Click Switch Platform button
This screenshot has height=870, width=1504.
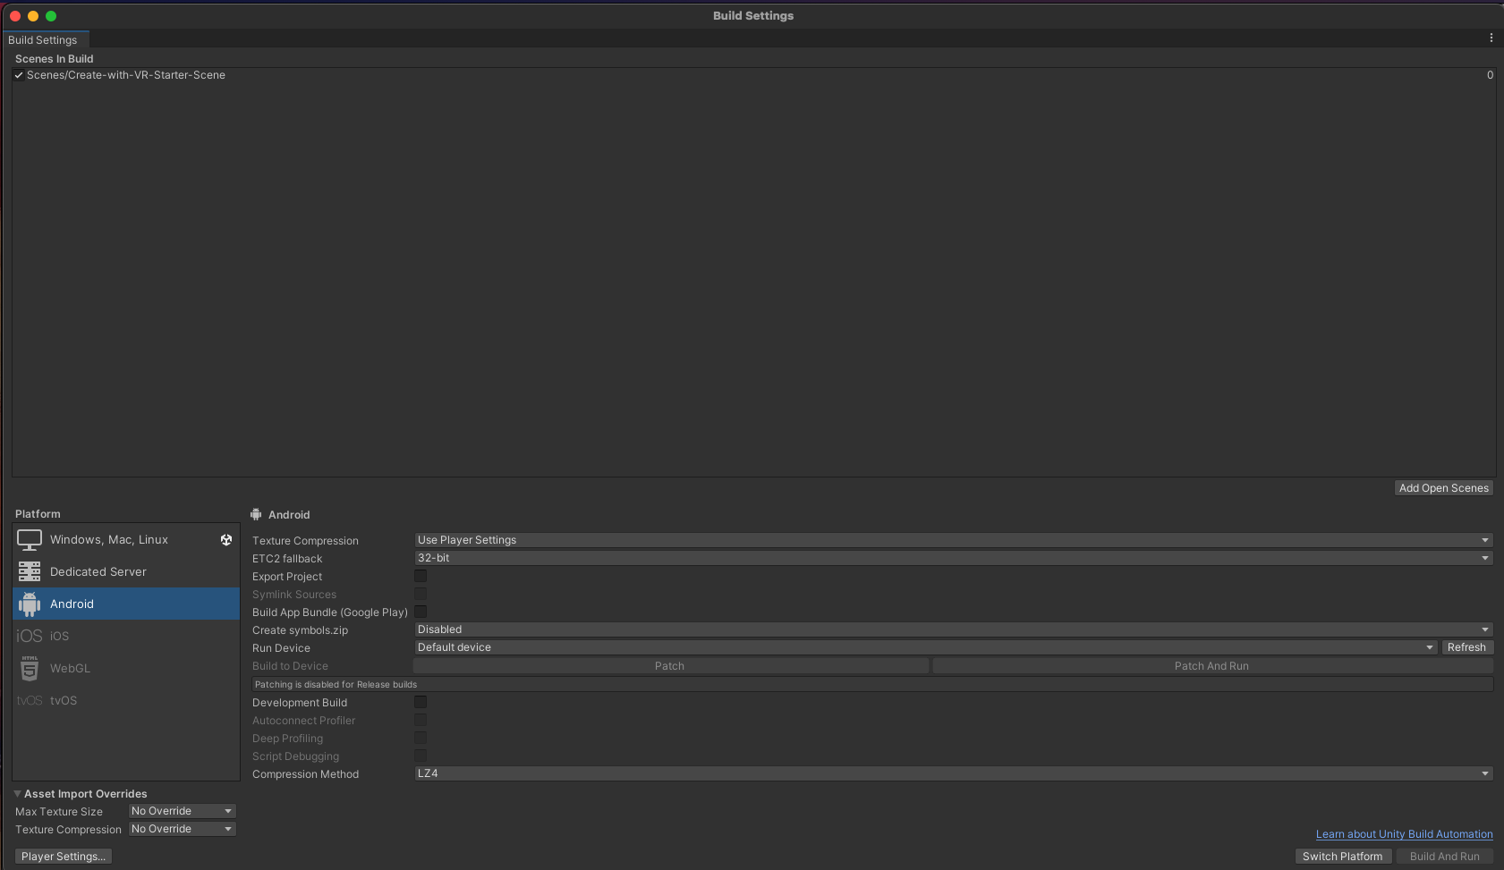pos(1343,857)
